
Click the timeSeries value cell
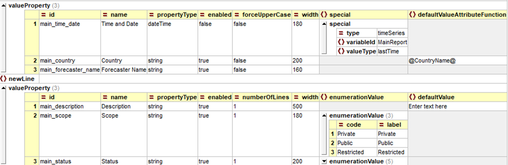pos(392,33)
